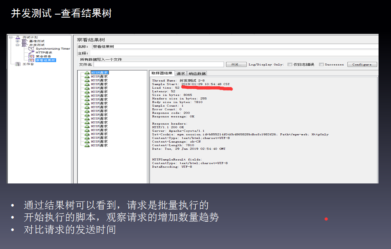
Task: Enable the Successes checkbox
Action: coord(321,64)
